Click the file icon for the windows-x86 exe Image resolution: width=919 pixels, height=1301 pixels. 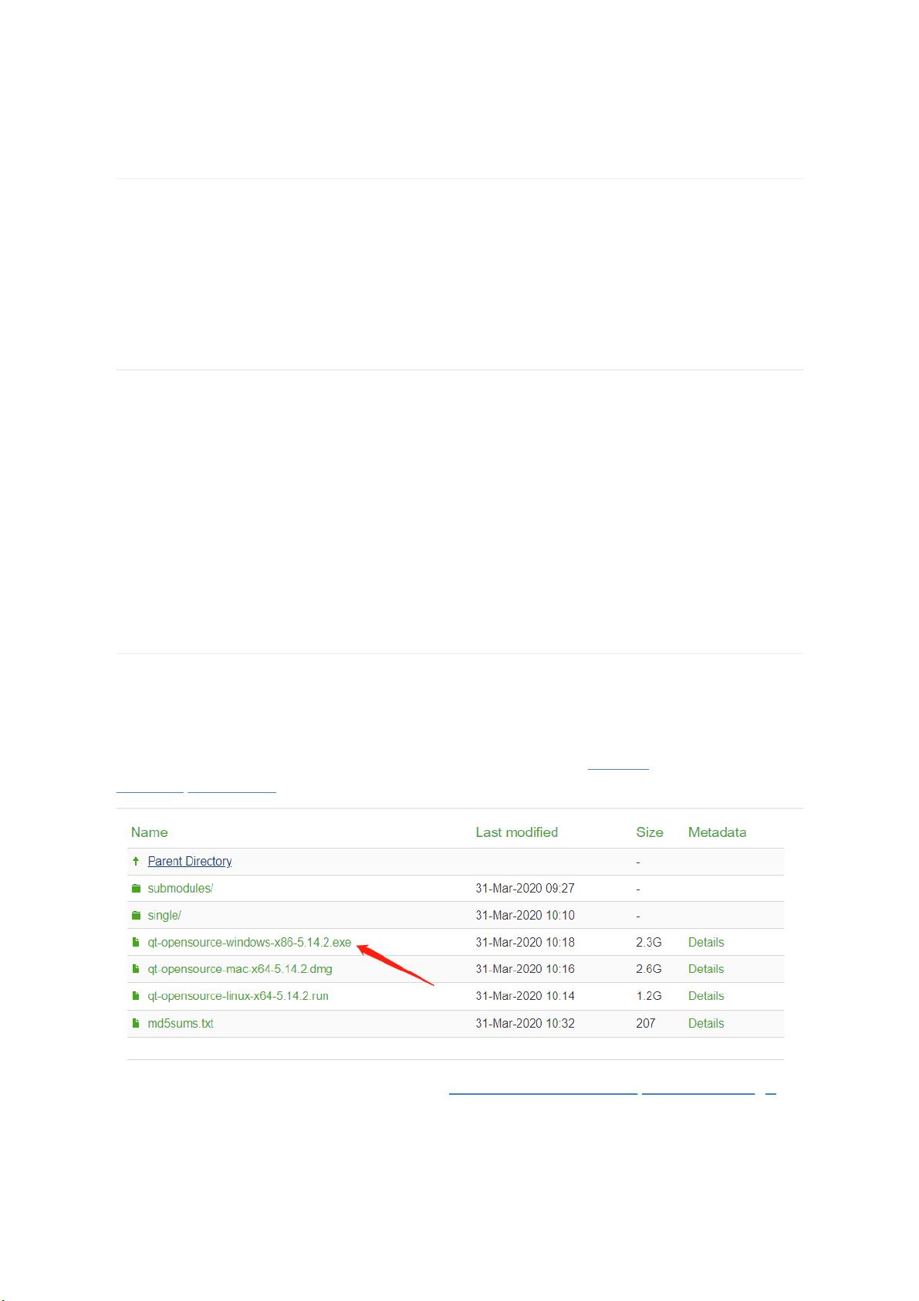[136, 943]
